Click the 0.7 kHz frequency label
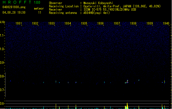Screen dimensions: 172x109 [x=2, y=90]
